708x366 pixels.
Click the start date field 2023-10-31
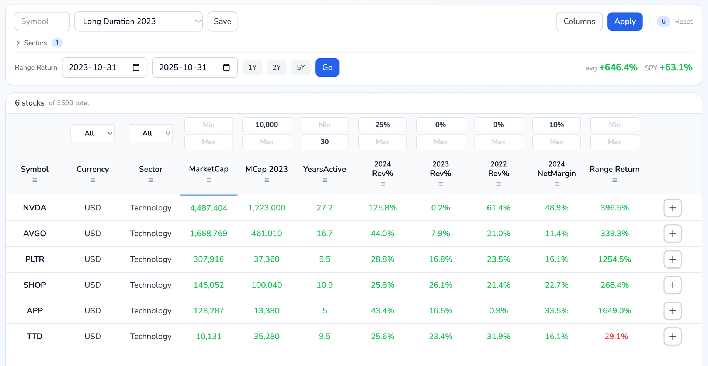[x=105, y=67]
